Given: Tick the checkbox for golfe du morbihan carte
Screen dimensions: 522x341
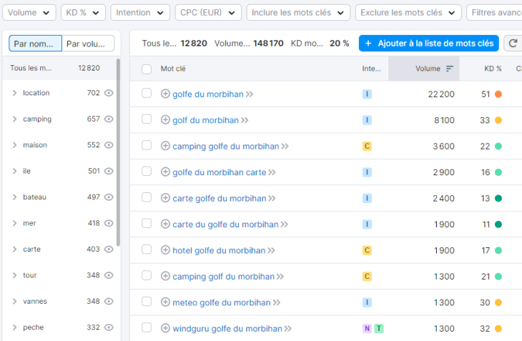Looking at the screenshot, I should (x=147, y=172).
